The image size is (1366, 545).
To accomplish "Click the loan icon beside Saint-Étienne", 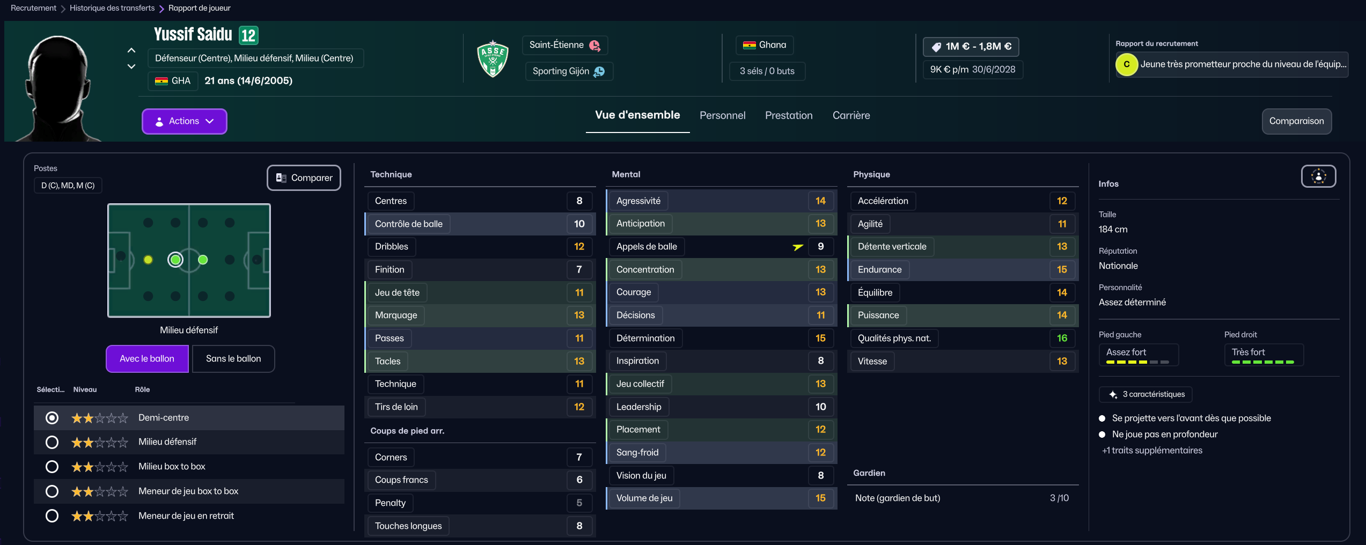I will coord(594,46).
